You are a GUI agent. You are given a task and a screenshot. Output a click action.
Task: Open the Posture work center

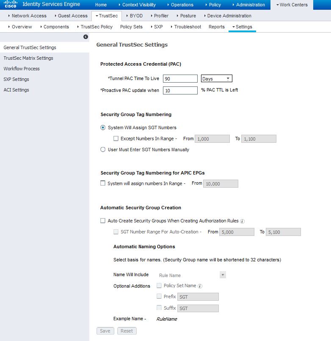pos(186,16)
